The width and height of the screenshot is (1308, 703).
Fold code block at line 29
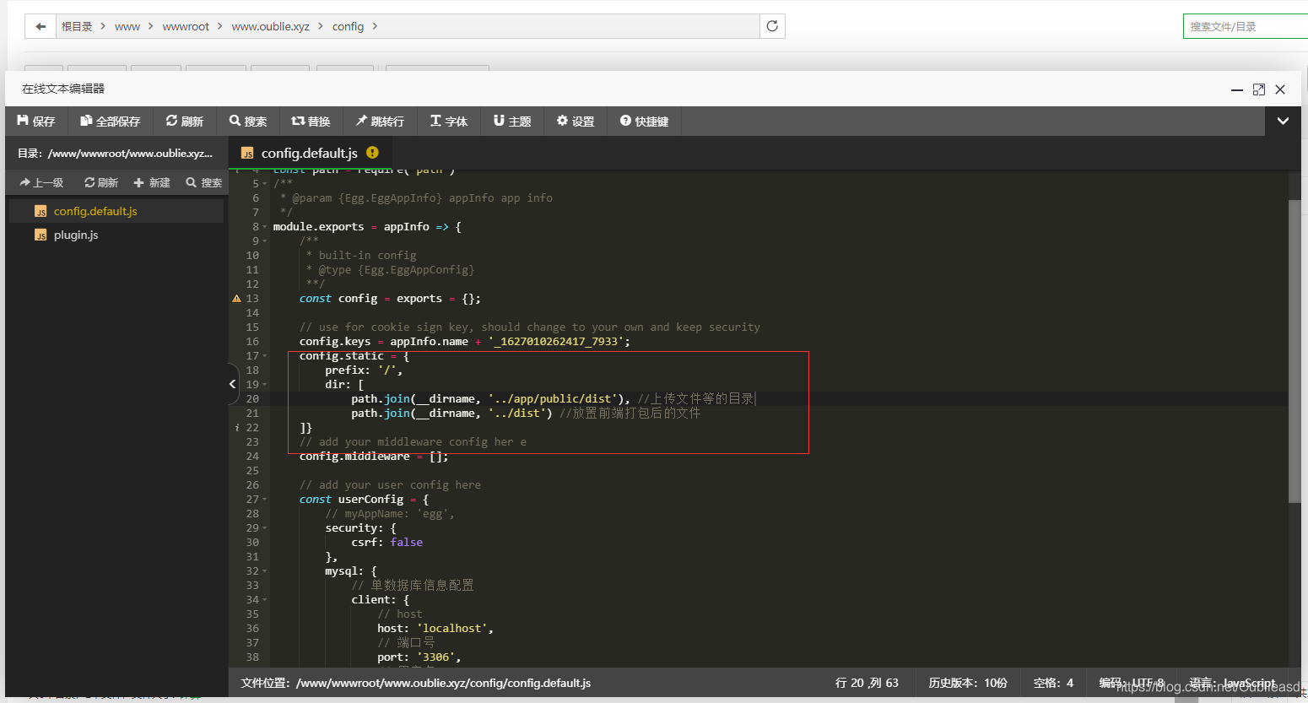[x=265, y=528]
